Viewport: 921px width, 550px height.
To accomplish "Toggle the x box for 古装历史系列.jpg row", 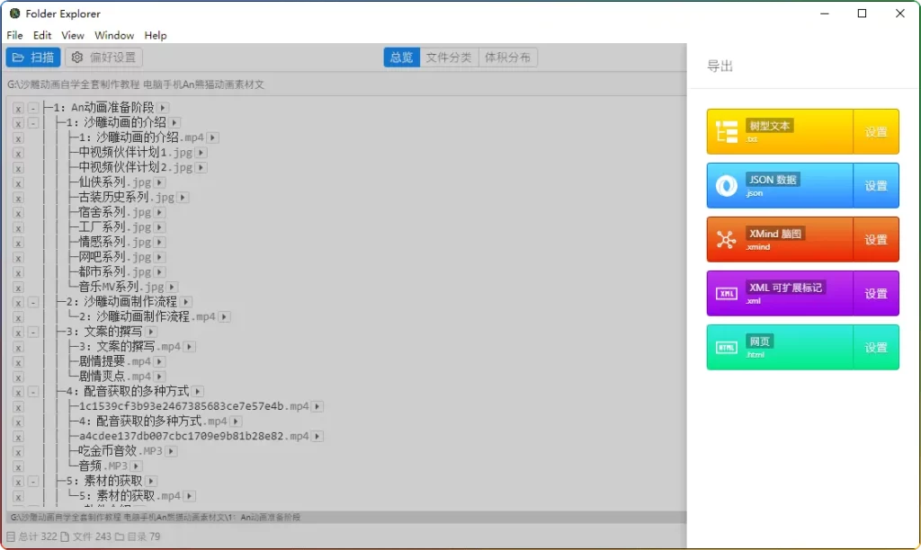I will tap(17, 198).
